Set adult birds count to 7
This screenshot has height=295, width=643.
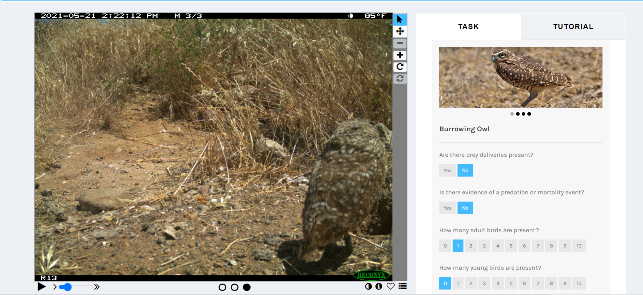[x=538, y=246]
